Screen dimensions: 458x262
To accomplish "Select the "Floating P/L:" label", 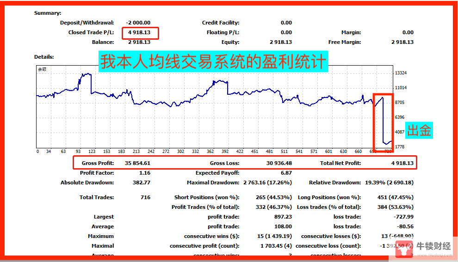I will pyautogui.click(x=223, y=32).
